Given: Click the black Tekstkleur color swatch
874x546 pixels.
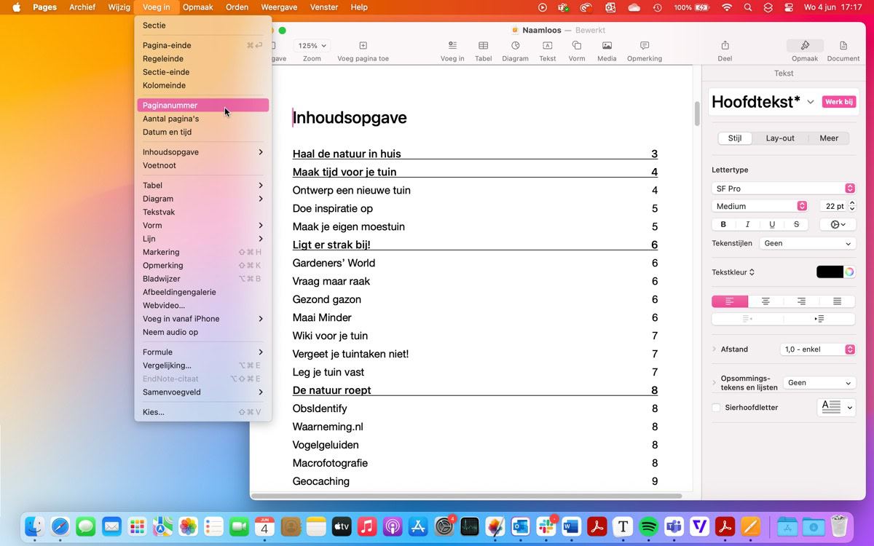Looking at the screenshot, I should tap(831, 272).
